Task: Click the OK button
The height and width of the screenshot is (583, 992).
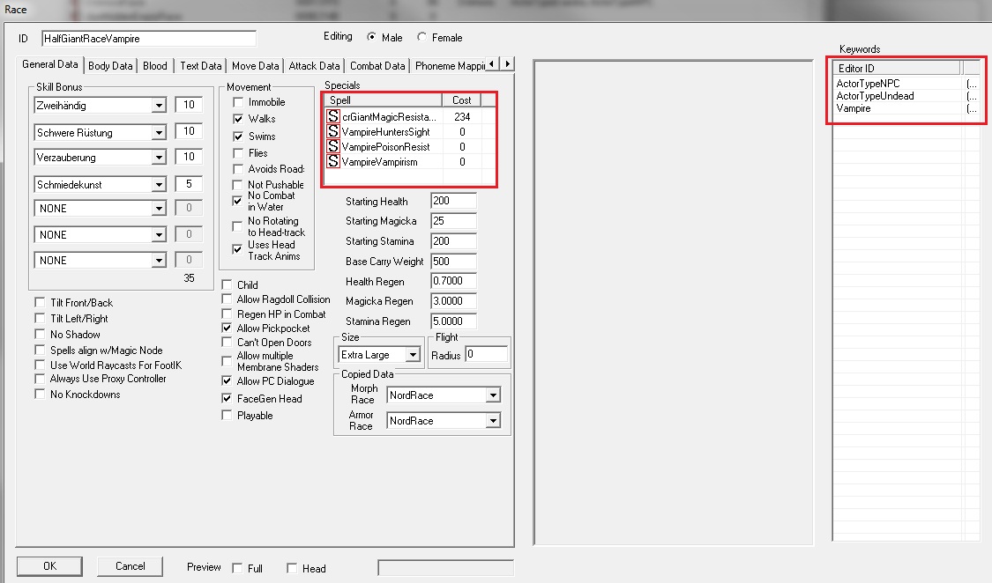Action: (49, 566)
